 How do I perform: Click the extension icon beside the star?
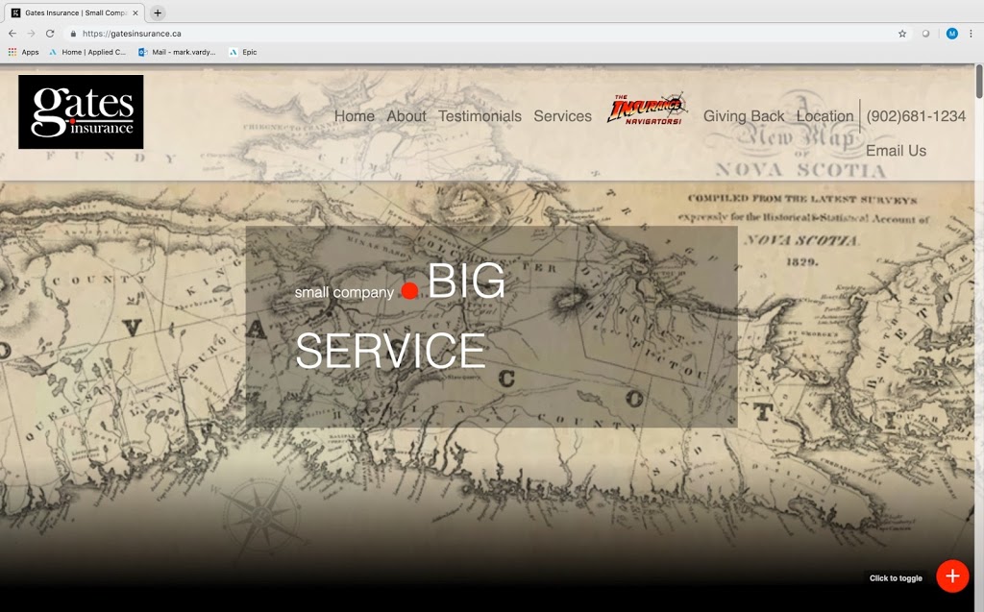click(925, 34)
